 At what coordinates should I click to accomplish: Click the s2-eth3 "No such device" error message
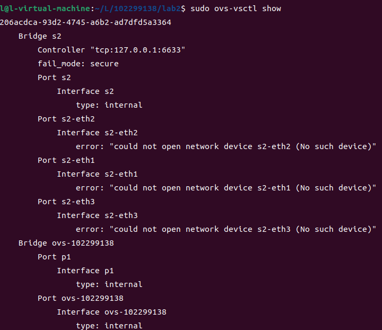pos(226,229)
